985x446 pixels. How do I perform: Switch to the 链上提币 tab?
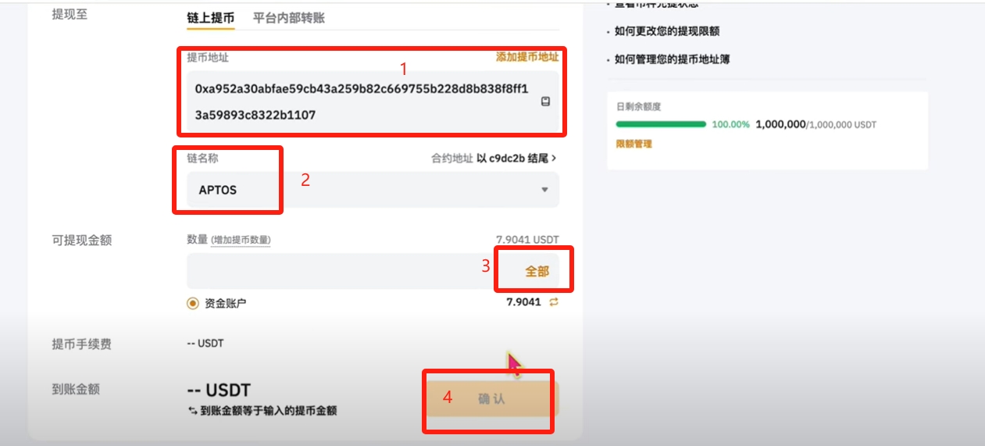(x=211, y=17)
